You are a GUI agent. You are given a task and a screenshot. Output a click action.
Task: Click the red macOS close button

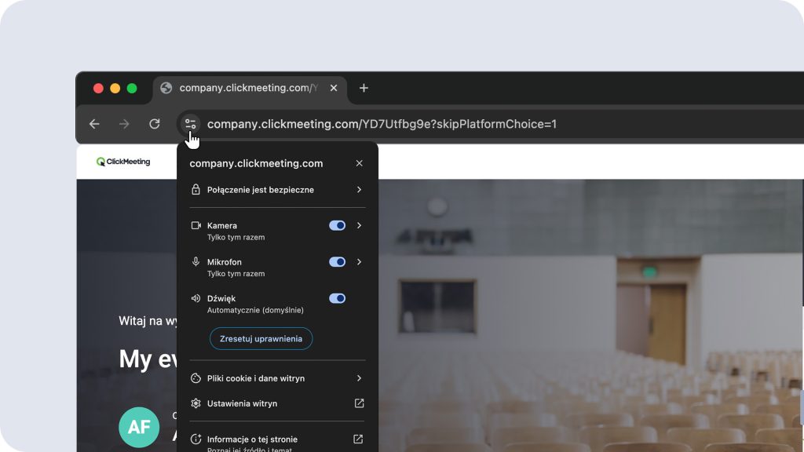(98, 88)
